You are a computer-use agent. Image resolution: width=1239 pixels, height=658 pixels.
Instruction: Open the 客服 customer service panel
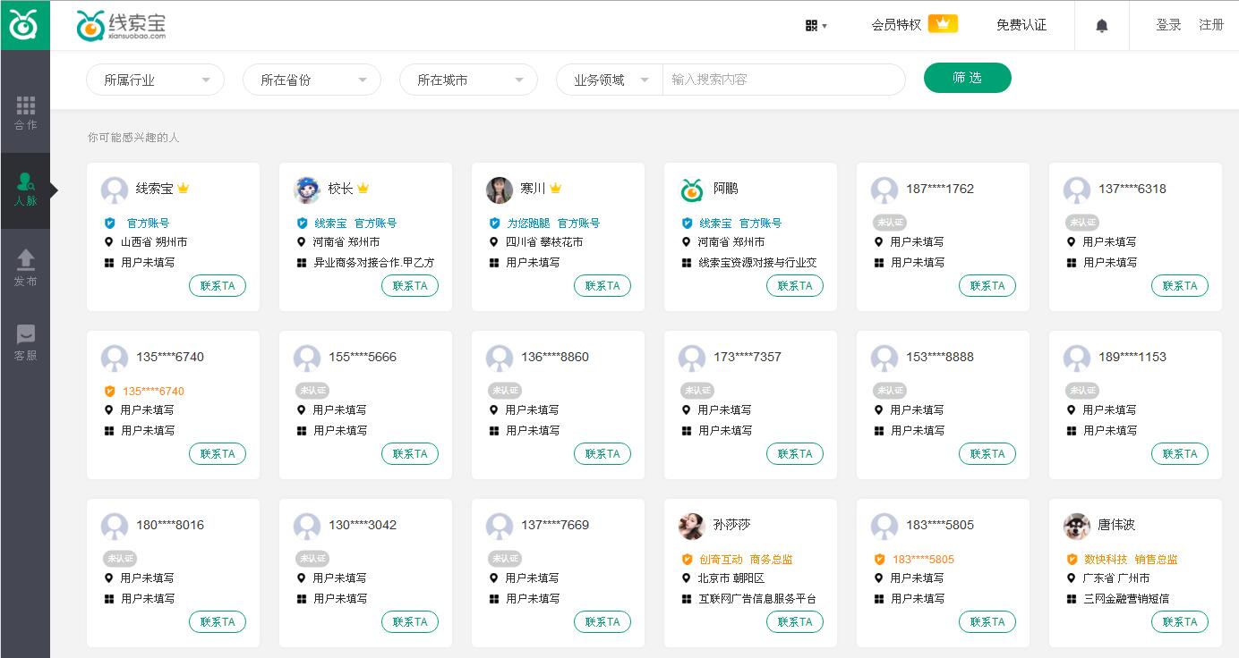(25, 340)
